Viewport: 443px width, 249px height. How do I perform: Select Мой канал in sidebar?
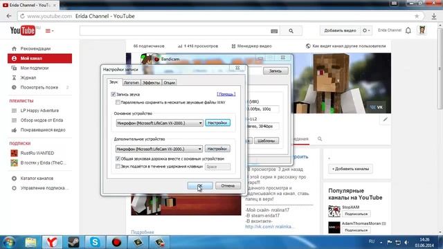[40, 58]
